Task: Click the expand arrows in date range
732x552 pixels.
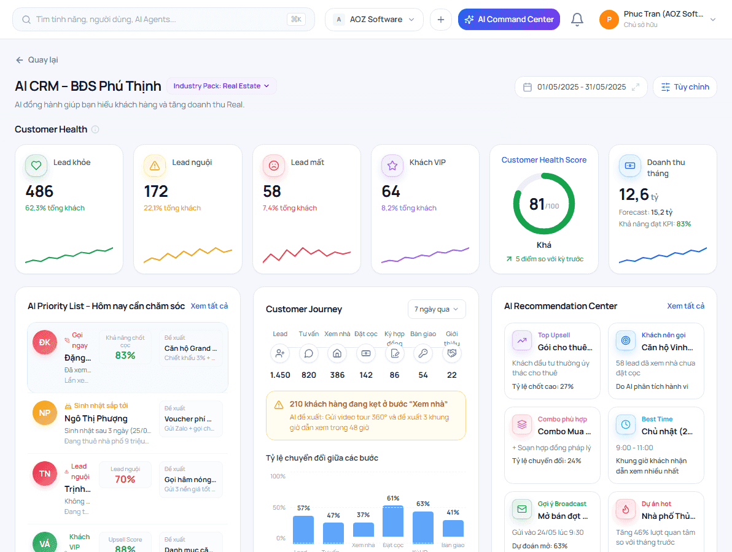Action: pos(636,87)
